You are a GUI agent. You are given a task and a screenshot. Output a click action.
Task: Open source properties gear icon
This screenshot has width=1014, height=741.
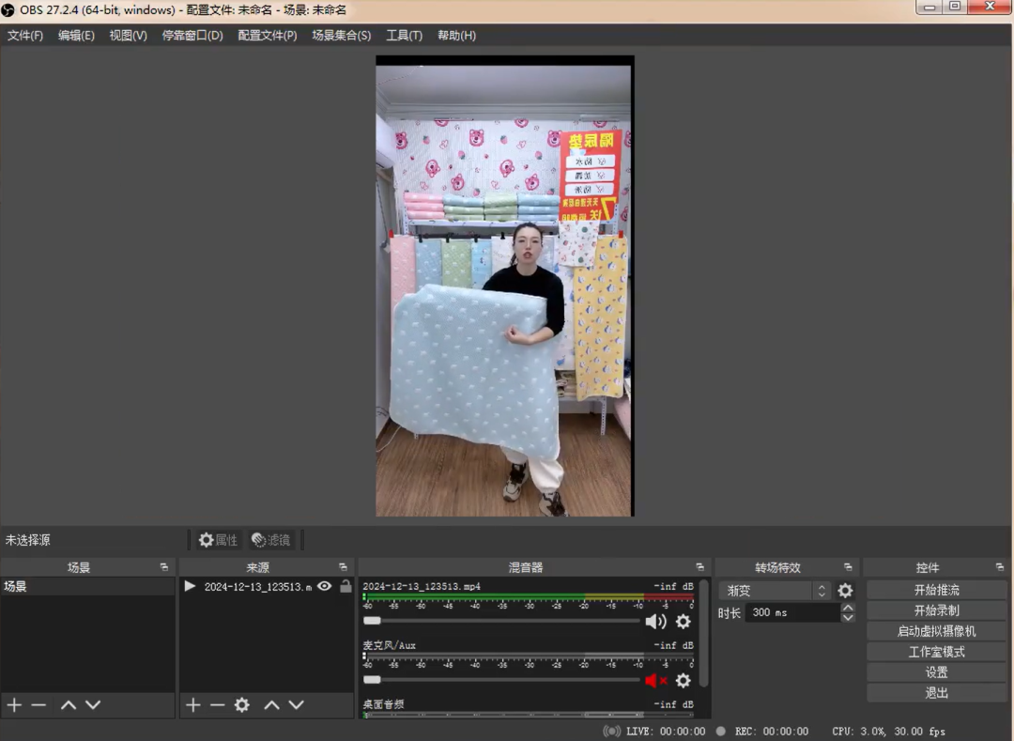tap(242, 704)
